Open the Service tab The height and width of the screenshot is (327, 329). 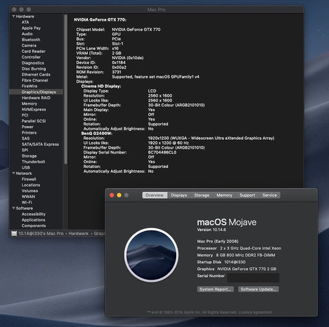click(269, 195)
